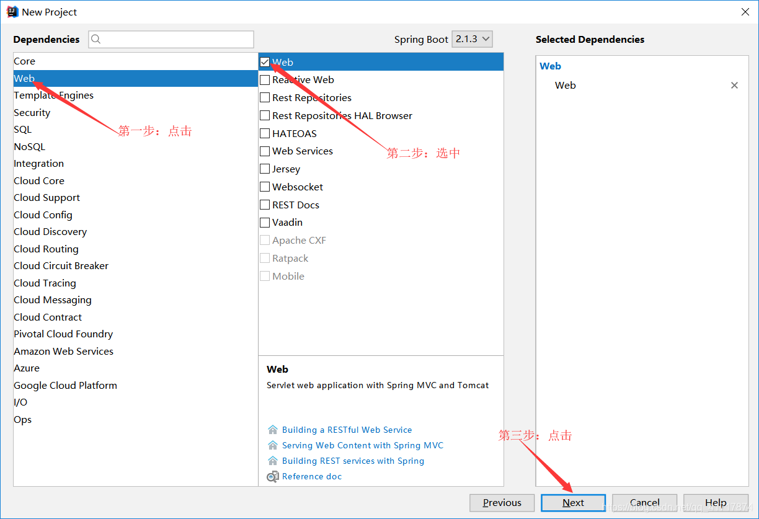Click the Web group header in Selected Dependencies
This screenshot has width=759, height=519.
pyautogui.click(x=550, y=66)
